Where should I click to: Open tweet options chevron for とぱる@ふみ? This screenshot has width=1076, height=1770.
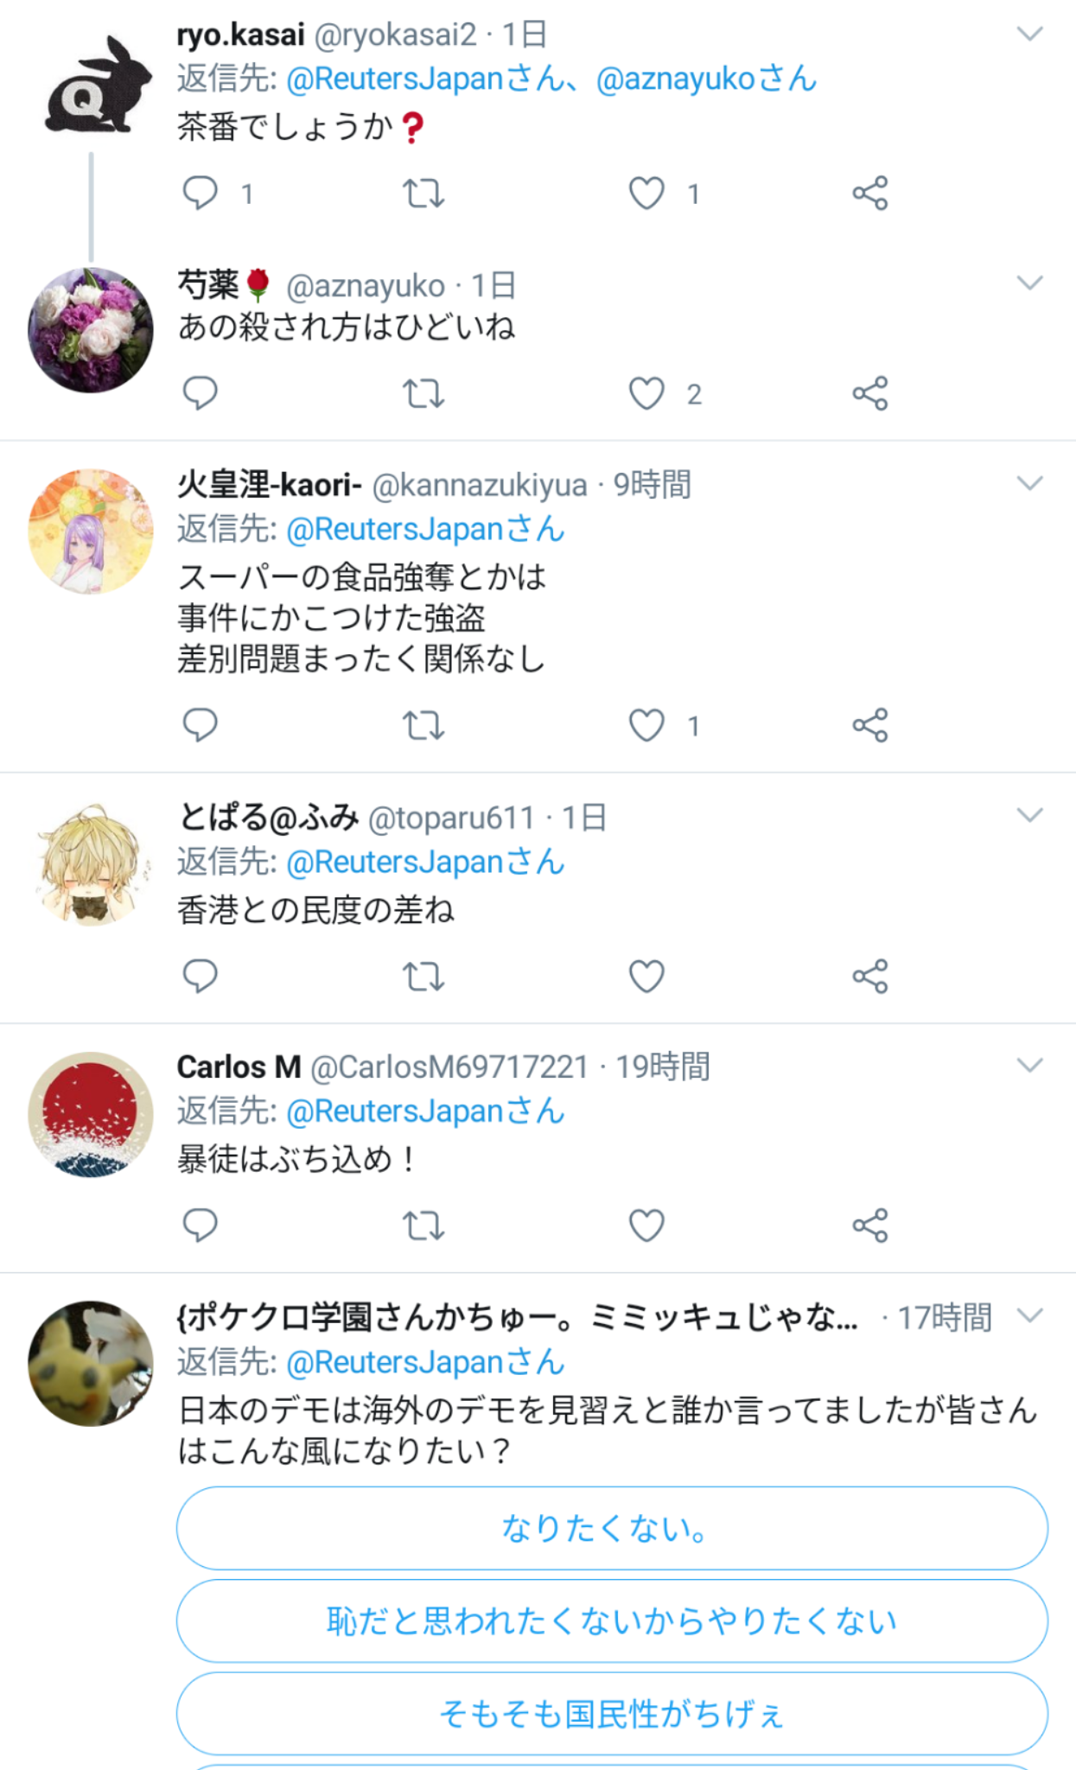pyautogui.click(x=1029, y=816)
